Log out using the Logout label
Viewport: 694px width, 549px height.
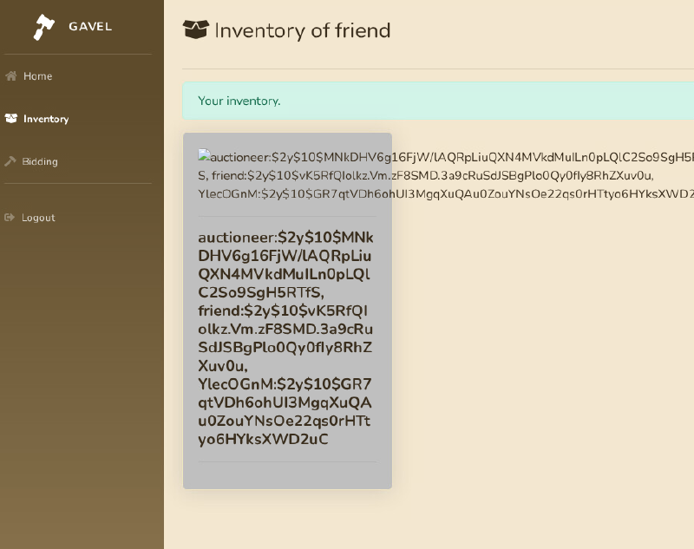[x=38, y=218]
